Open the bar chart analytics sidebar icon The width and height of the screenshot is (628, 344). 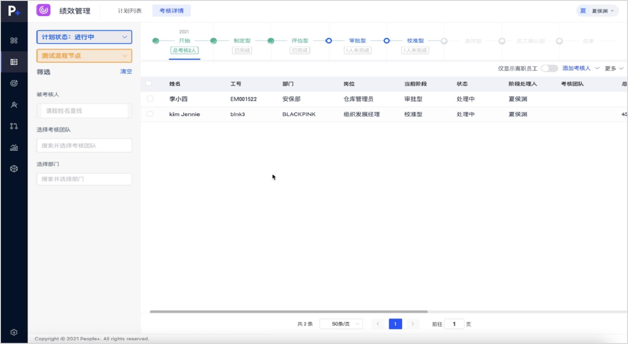coord(14,148)
